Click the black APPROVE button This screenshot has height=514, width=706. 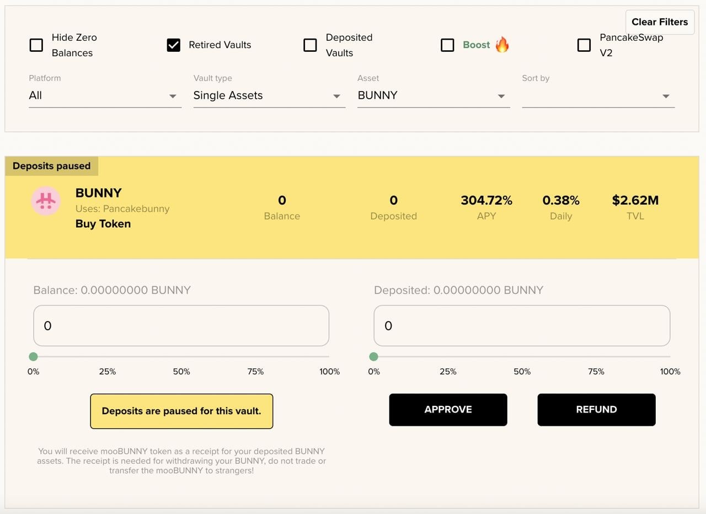[448, 410]
